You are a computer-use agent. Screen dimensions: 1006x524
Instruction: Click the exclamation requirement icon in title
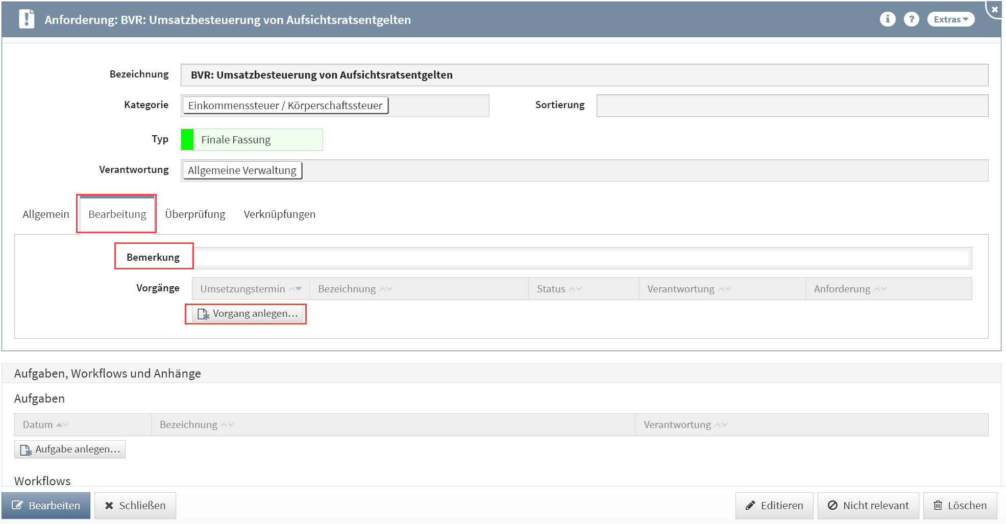click(x=27, y=19)
